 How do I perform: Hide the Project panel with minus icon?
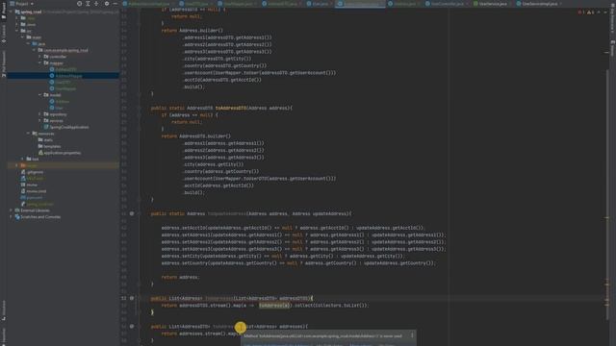(115, 4)
